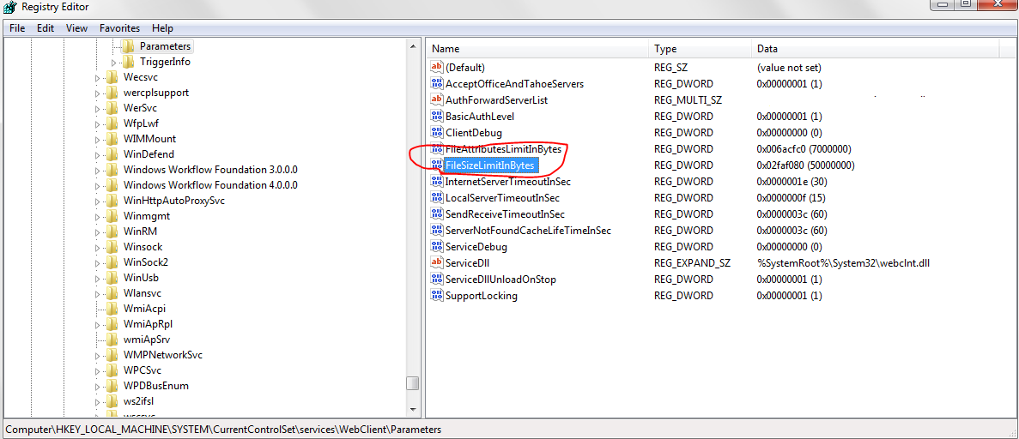Click the SupportLocking DWORD icon
This screenshot has height=439, width=1019.
437,296
